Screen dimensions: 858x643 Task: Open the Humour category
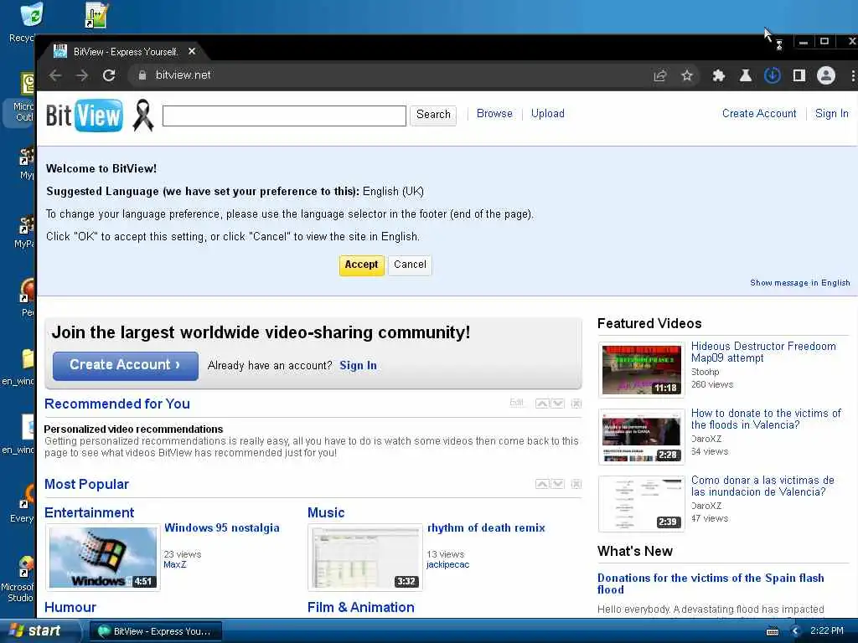click(x=70, y=607)
